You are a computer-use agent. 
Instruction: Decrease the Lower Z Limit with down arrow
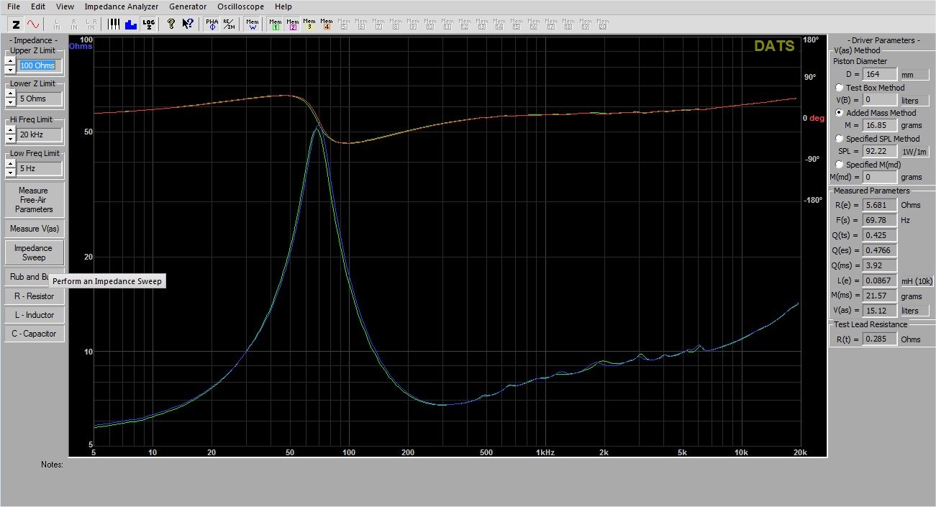(10, 103)
